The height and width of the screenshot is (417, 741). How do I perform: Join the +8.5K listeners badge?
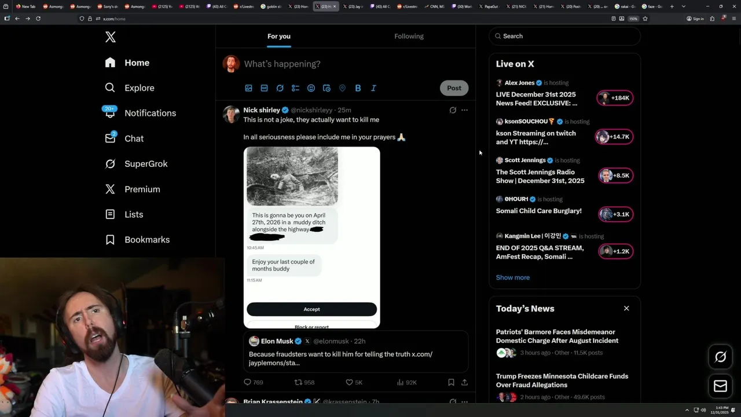[615, 175]
